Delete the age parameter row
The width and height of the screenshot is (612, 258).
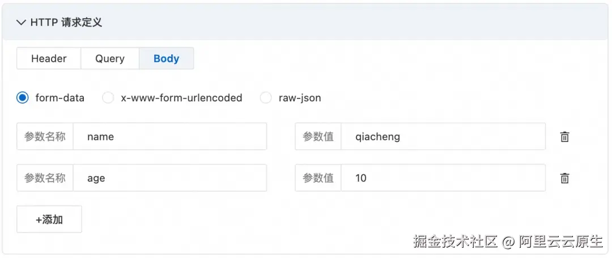564,178
